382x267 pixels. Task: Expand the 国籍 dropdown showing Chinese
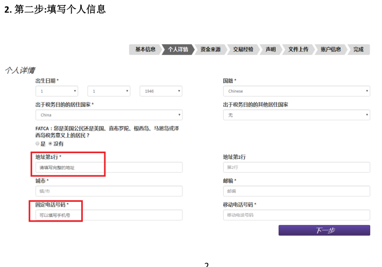(296, 91)
